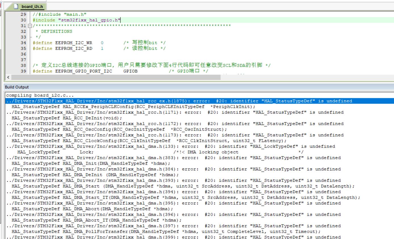Click the HAL_DMA_PollForTransfer output line
Viewport: 394px width, 239px height.
point(166,232)
